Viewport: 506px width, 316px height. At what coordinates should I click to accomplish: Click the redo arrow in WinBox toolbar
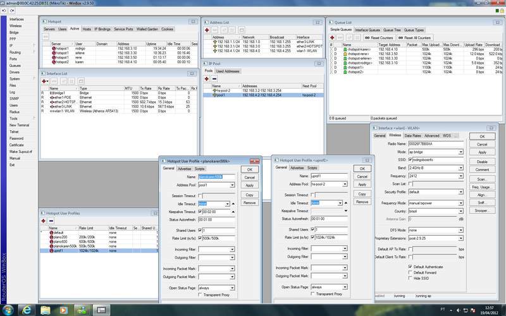tap(12, 11)
